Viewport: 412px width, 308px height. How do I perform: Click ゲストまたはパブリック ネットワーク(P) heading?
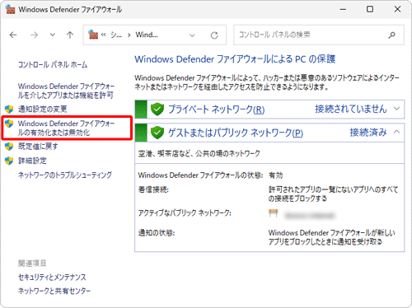tap(236, 133)
